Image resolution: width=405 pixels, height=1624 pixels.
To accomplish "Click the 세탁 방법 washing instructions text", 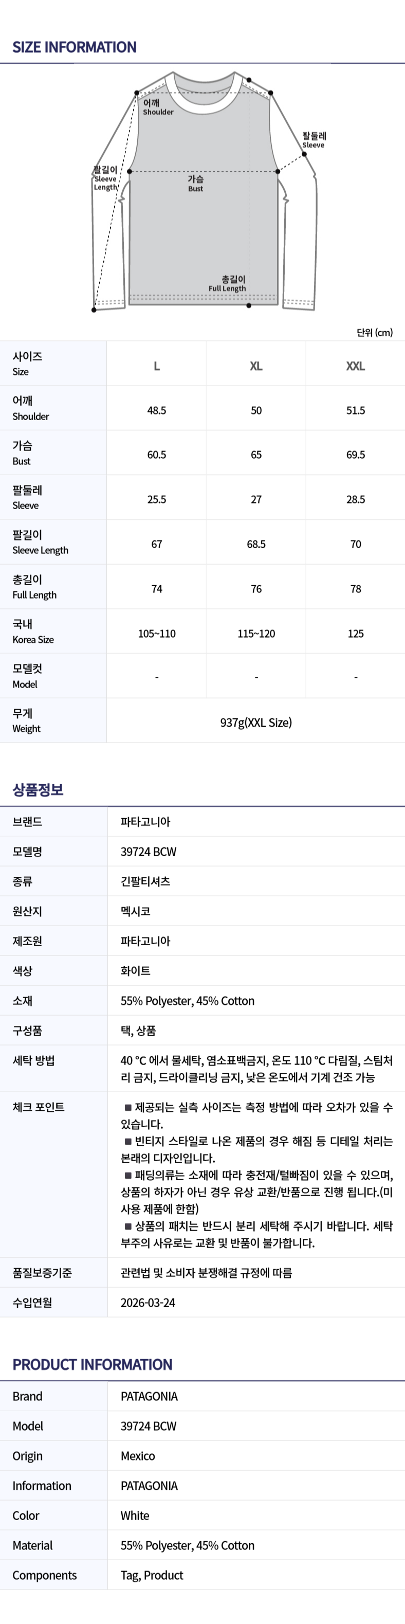I will tap(256, 1069).
